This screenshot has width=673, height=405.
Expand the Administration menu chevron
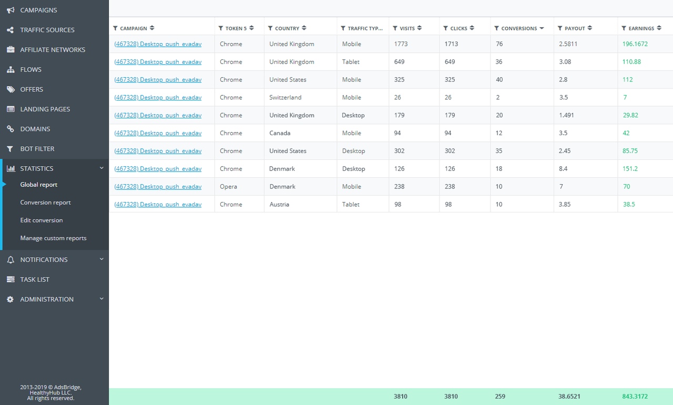101,299
